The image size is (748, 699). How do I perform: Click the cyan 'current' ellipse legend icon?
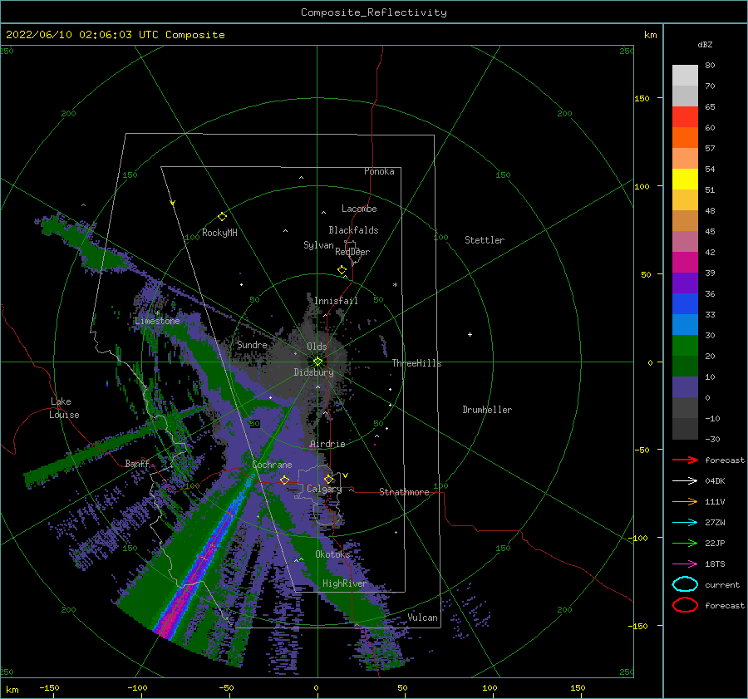pos(685,584)
